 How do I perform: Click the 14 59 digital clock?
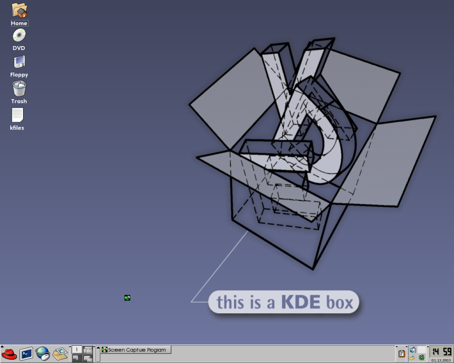(441, 352)
